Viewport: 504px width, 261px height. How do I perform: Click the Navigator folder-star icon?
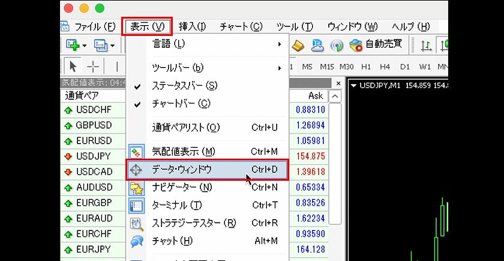[137, 187]
